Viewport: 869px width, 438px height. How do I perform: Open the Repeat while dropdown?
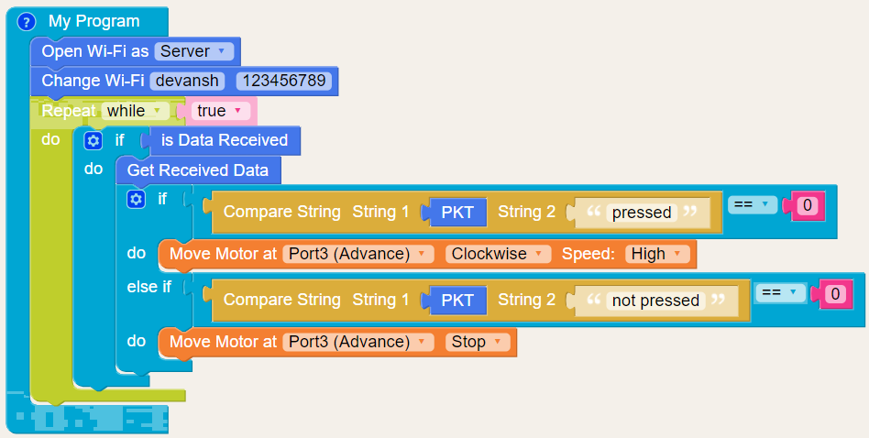click(x=136, y=111)
